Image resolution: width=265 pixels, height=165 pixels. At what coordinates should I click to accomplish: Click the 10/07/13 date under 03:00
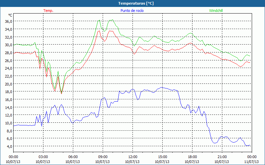point(43,162)
